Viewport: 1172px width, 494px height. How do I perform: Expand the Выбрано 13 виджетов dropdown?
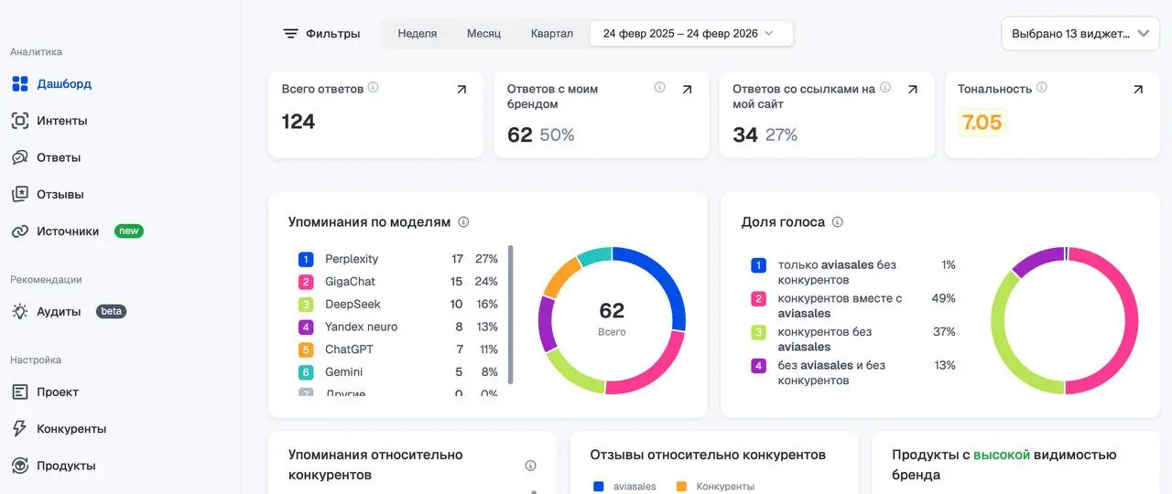[1080, 34]
